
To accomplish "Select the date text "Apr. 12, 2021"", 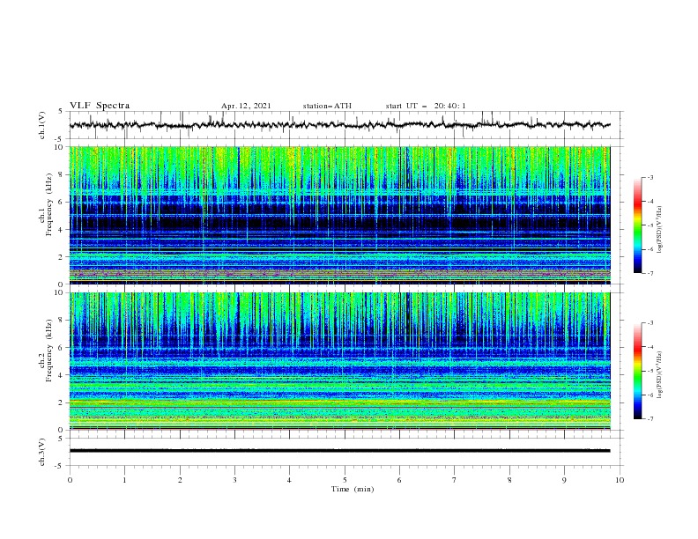I will (x=246, y=106).
